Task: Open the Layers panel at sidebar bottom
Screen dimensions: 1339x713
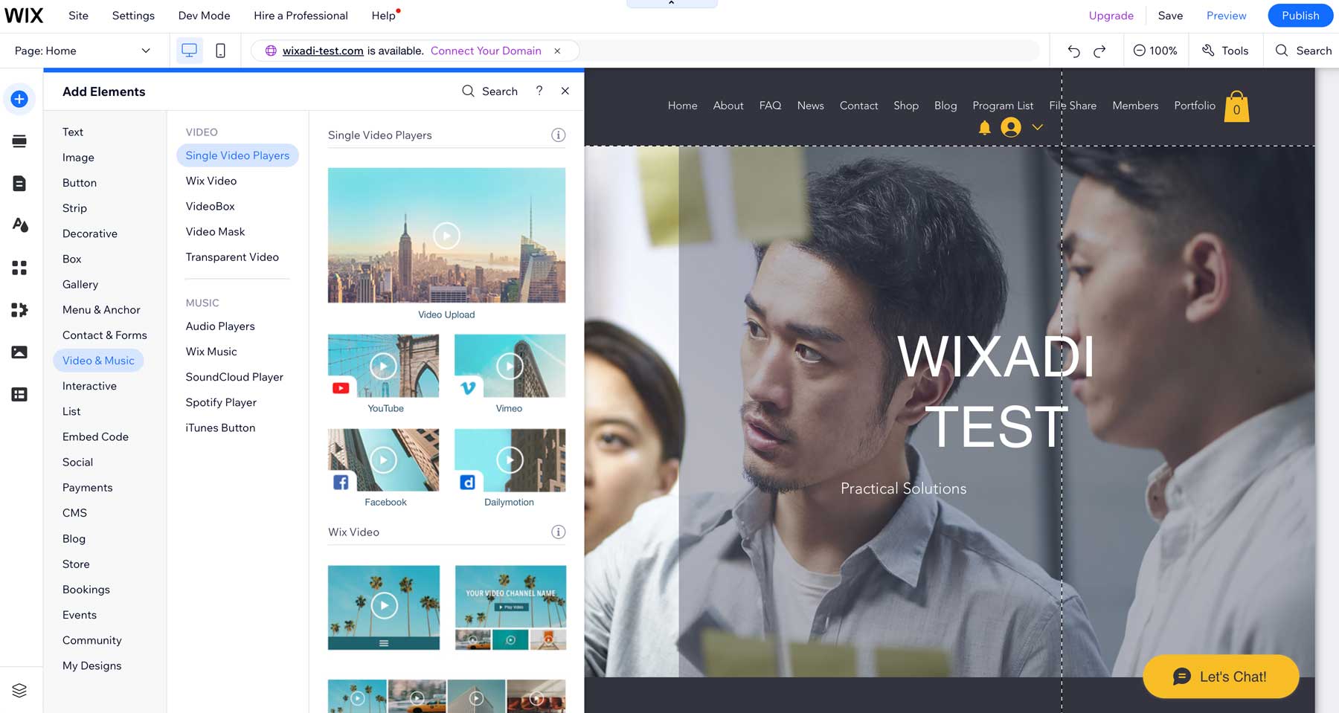Action: [x=19, y=690]
